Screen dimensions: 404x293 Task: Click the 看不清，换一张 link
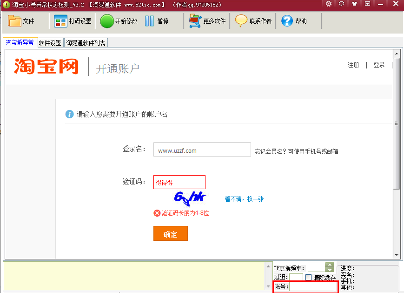click(244, 199)
